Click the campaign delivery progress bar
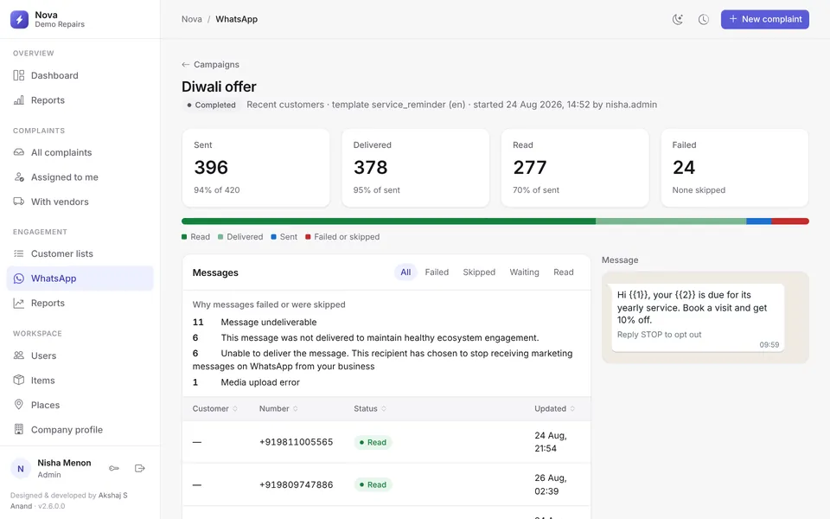The height and width of the screenshot is (519, 830). [x=495, y=221]
